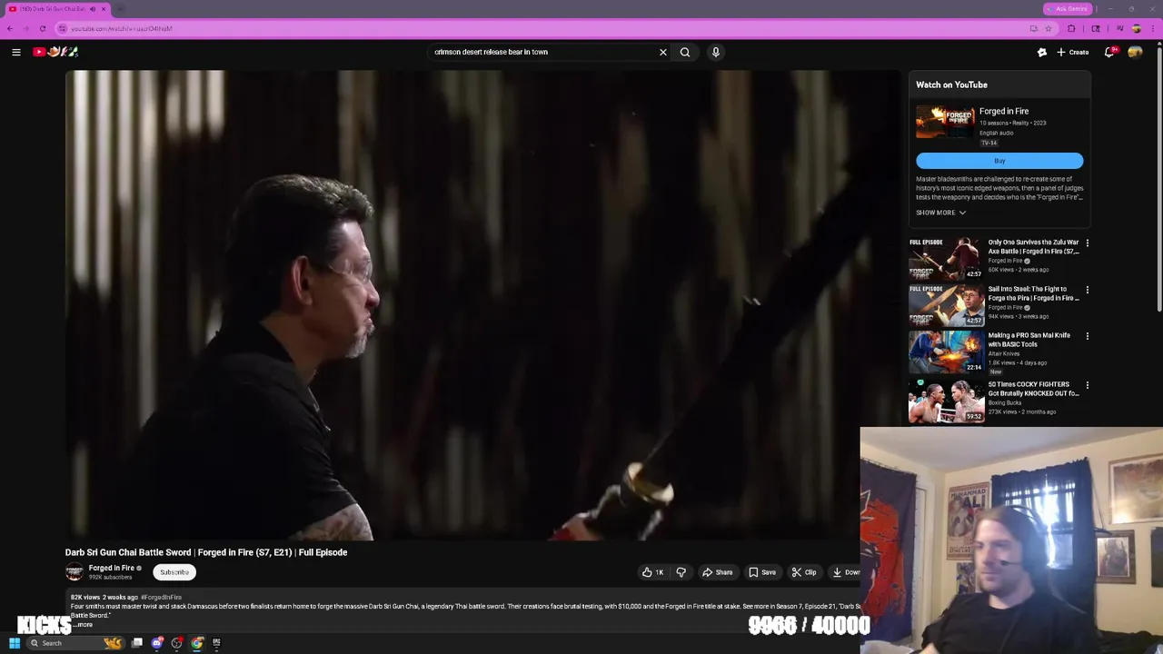Open options for San Mai Knife video

[1087, 336]
